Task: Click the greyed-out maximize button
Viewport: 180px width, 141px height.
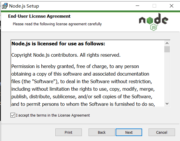Action: pyautogui.click(x=154, y=6)
